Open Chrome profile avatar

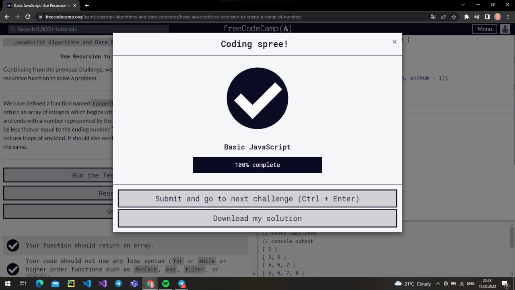click(x=498, y=17)
